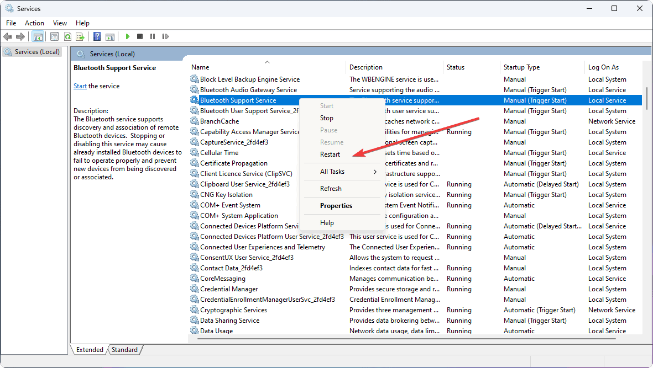Screen dimensions: 653x368
Task: Toggle the Show/Hide Console Tree button
Action: coord(38,36)
